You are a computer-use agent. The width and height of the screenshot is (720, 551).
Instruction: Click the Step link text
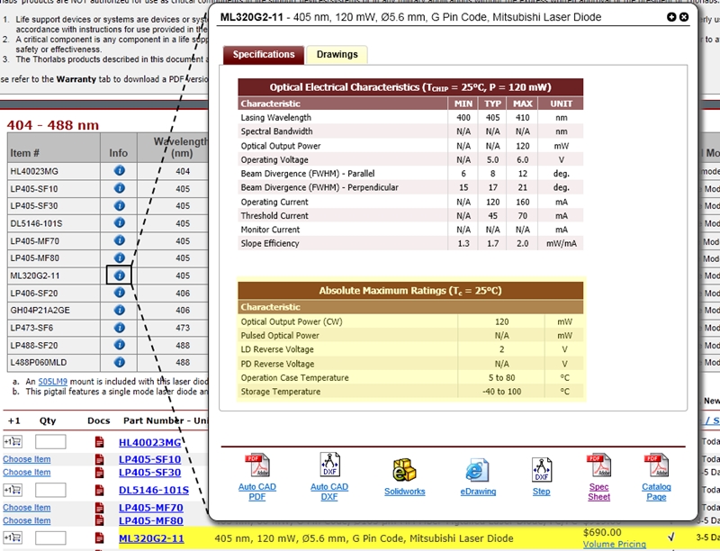542,492
